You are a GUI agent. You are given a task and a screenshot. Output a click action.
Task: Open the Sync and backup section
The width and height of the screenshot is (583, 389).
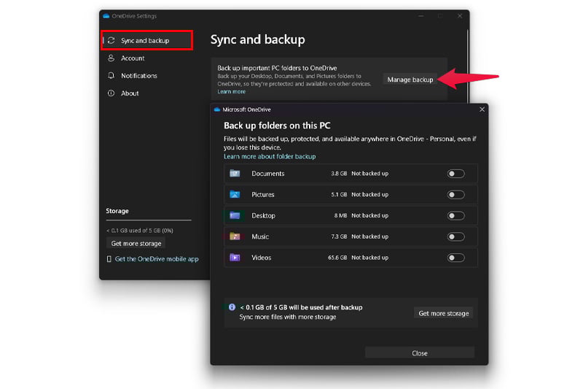[x=147, y=41]
